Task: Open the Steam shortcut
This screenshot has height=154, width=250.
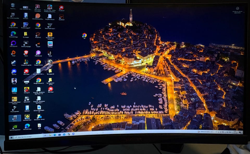Action: [x=14, y=63]
